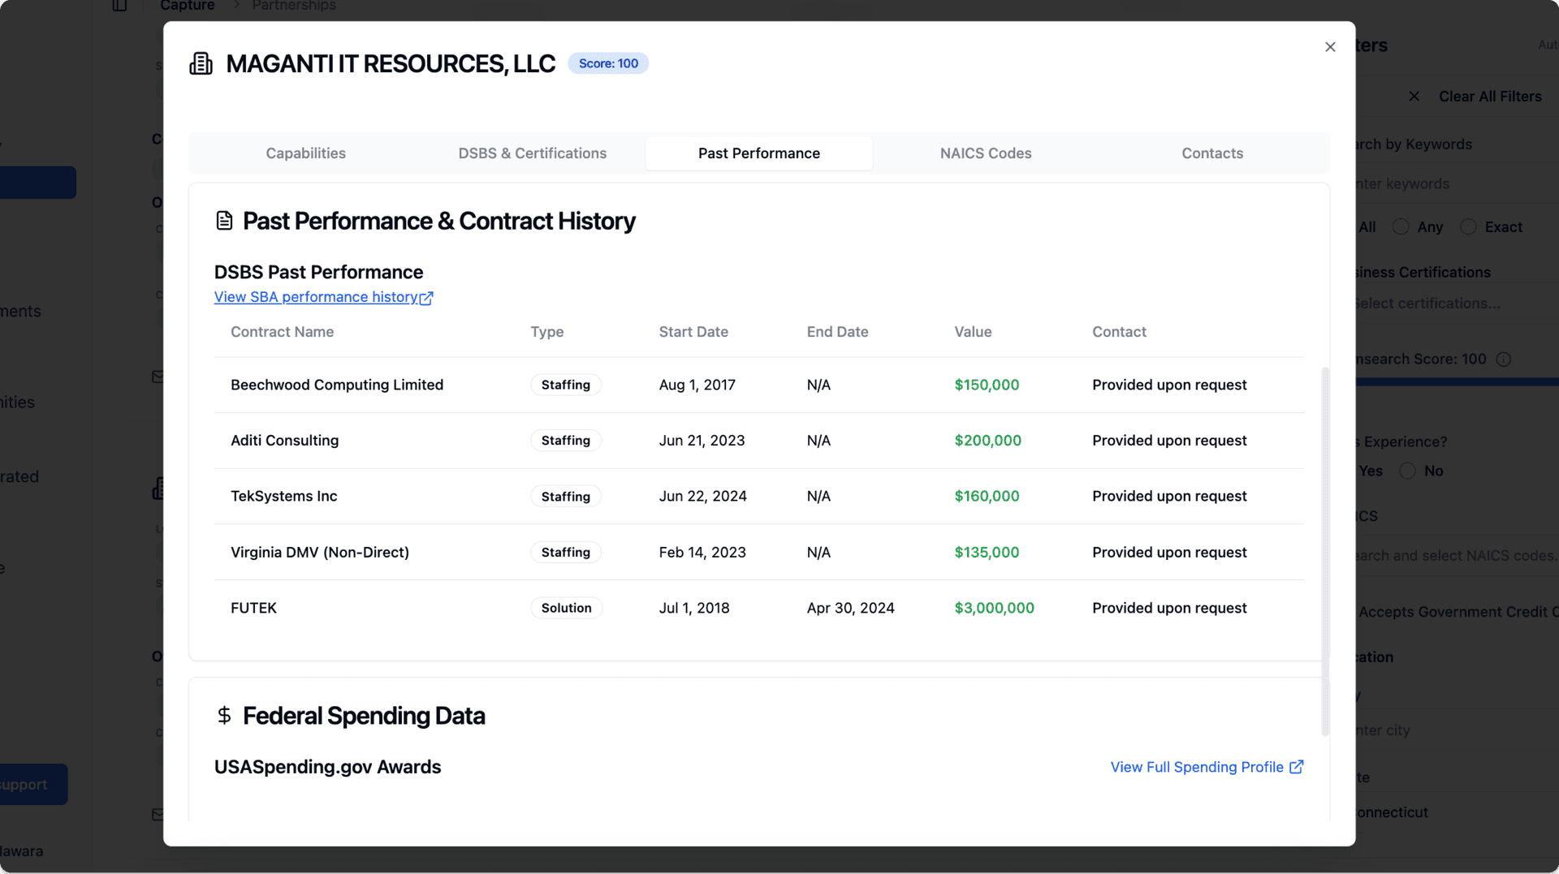The width and height of the screenshot is (1559, 874).
Task: Click the dollar sign Federal Spending icon
Action: pos(224,715)
